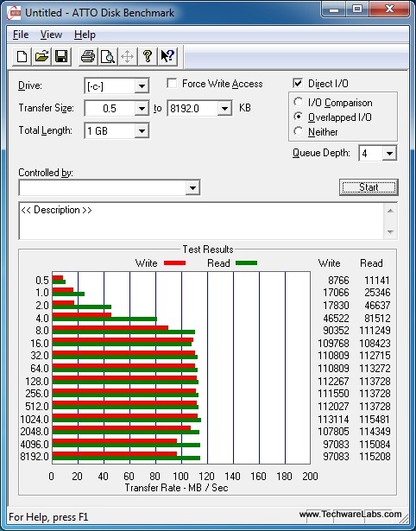Screen dimensions: 416x531
Task: Enable Force Write Access checkbox
Action: tap(172, 83)
